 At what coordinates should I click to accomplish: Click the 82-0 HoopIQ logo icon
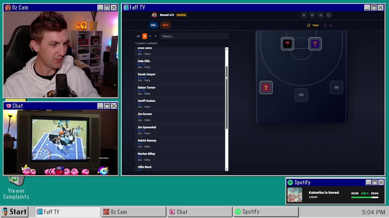click(154, 15)
